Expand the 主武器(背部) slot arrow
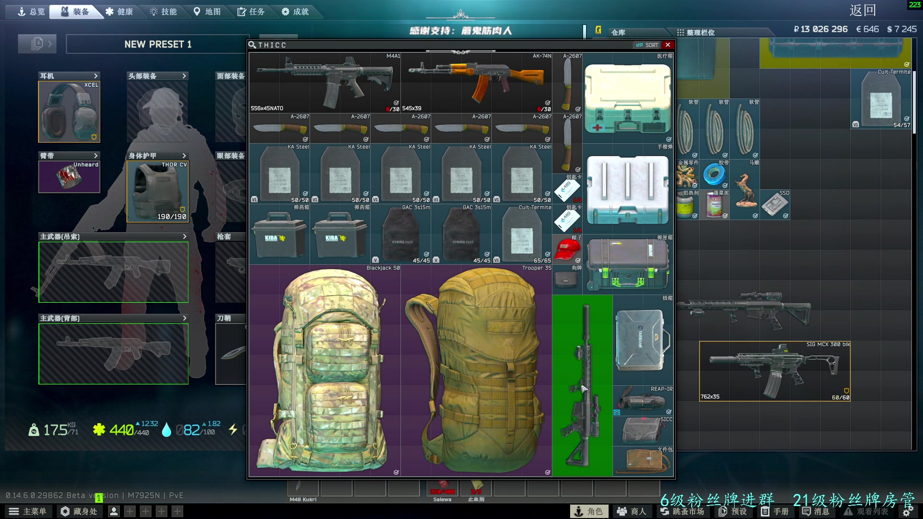Viewport: 923px width, 519px height. [x=184, y=318]
